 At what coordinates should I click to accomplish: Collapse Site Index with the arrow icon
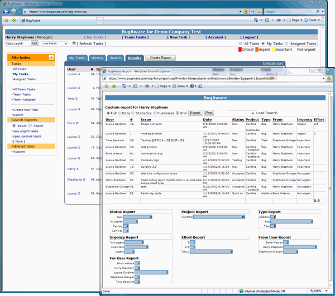coord(51,57)
